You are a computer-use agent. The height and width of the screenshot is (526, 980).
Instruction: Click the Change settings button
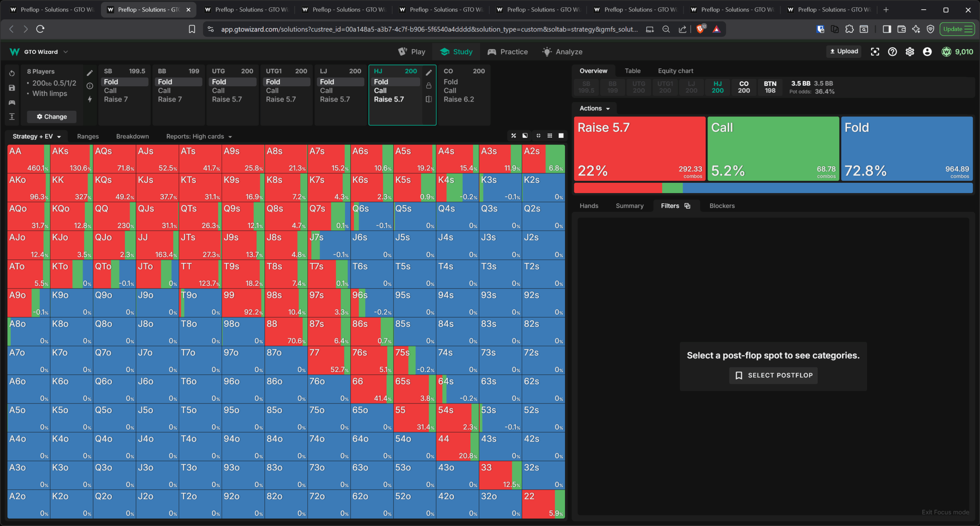[52, 116]
